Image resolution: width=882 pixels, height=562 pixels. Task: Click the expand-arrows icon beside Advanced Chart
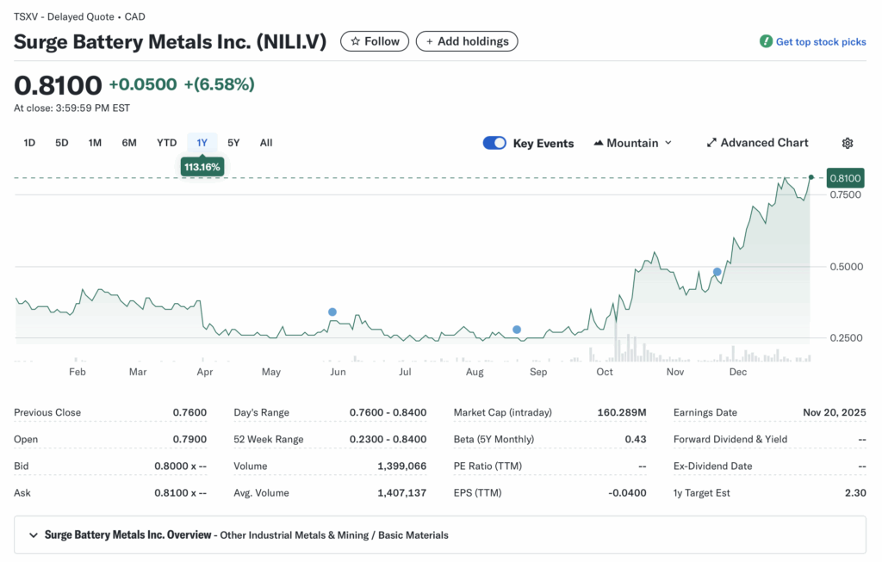711,143
